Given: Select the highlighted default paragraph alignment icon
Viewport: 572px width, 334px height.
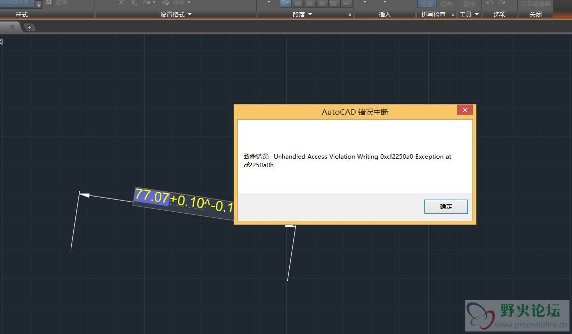Looking at the screenshot, I should 286,3.
